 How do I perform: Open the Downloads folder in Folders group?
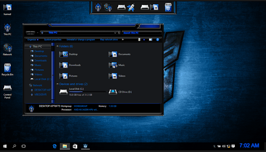pos(70,65)
